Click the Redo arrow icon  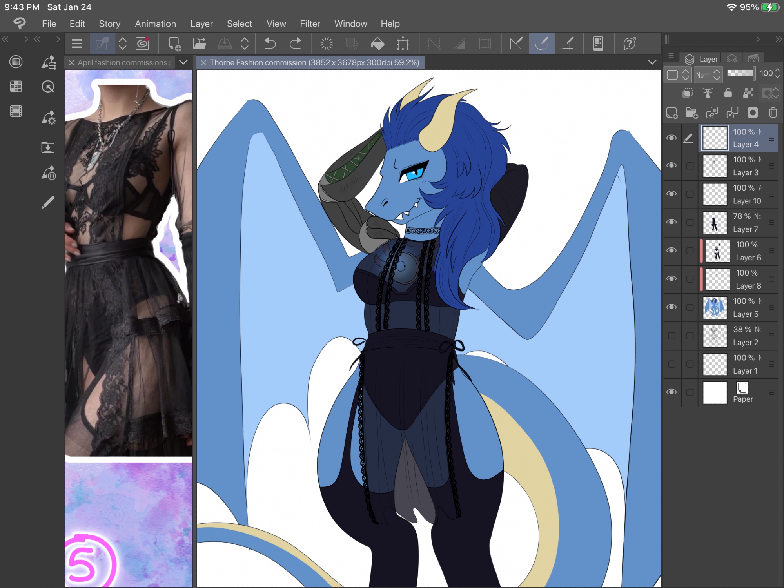point(295,44)
